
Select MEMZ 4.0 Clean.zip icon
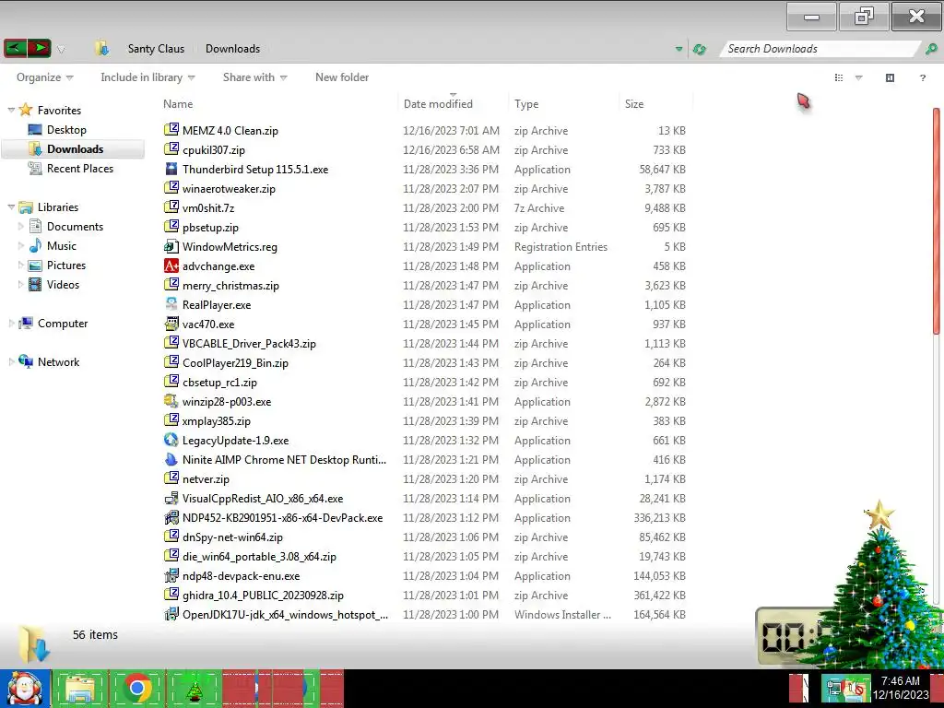click(171, 129)
